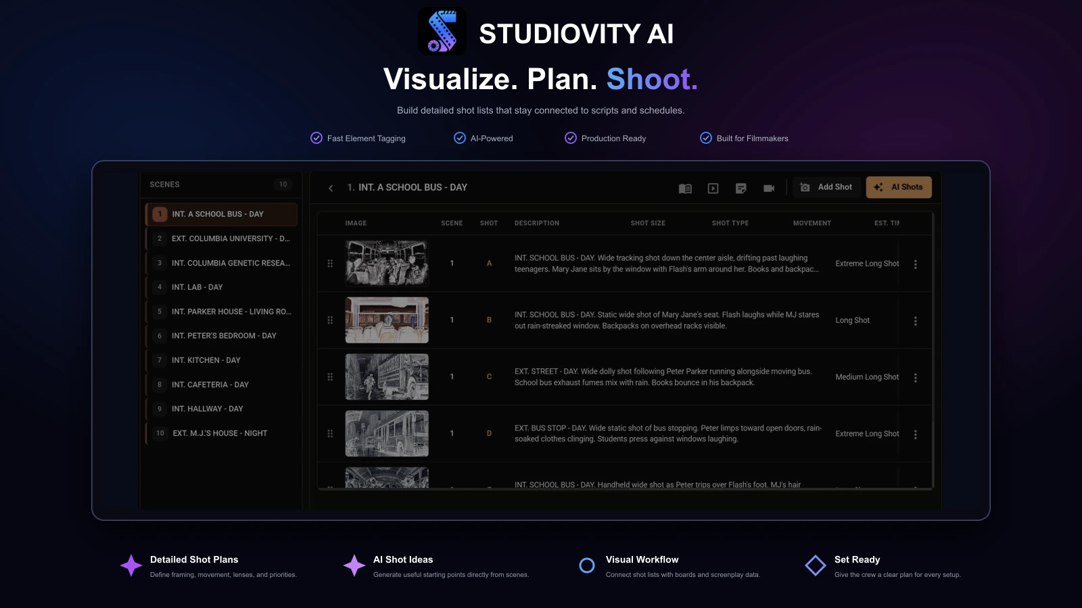Click the AI Shot Ideas star icon

pyautogui.click(x=354, y=565)
